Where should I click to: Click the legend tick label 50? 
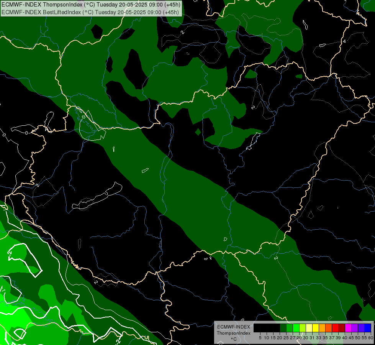click(x=358, y=338)
